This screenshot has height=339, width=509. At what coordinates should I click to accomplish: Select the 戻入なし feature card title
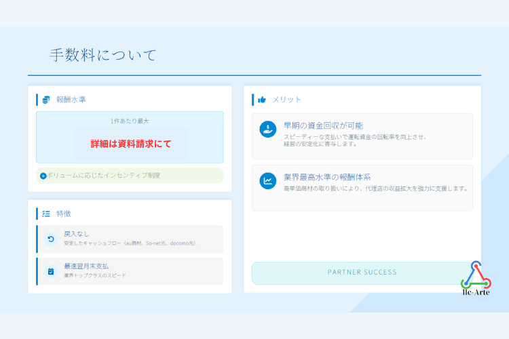tap(77, 233)
